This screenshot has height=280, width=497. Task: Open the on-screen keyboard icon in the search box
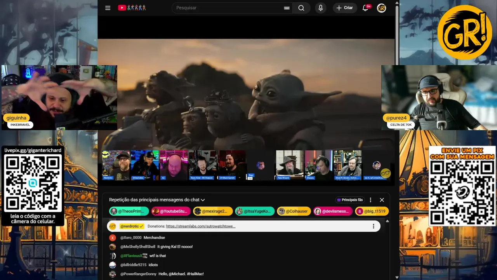click(x=287, y=8)
